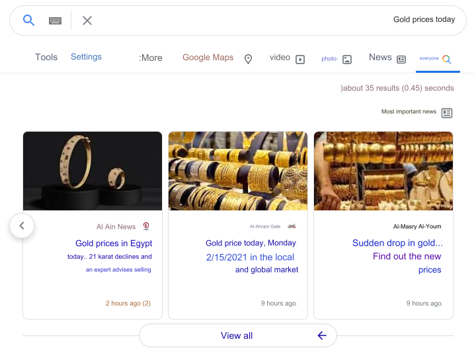Switch to the News tab
The height and width of the screenshot is (350, 474).
click(380, 57)
